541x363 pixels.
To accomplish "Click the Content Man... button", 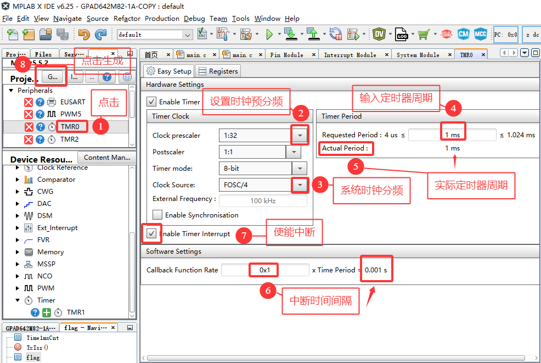I will (107, 158).
